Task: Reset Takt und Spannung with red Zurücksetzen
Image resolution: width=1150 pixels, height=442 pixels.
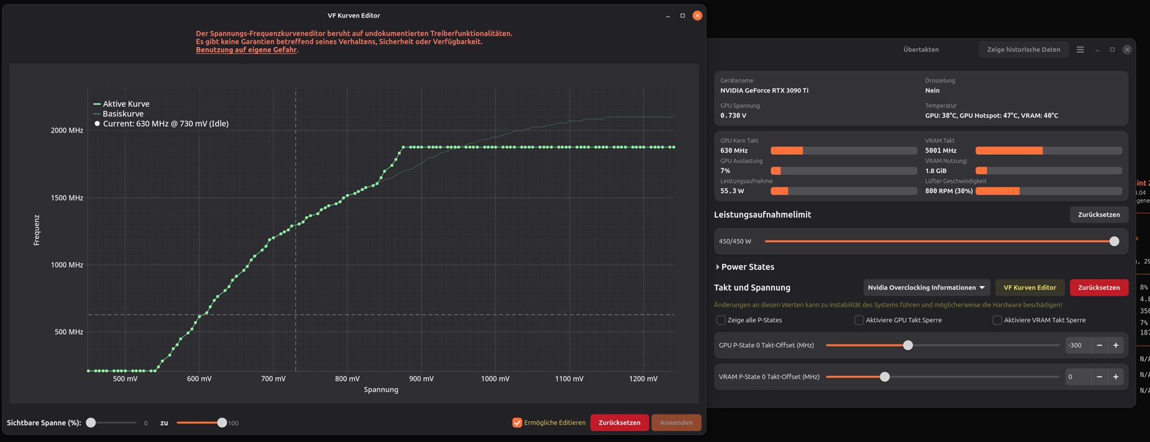Action: click(1099, 288)
